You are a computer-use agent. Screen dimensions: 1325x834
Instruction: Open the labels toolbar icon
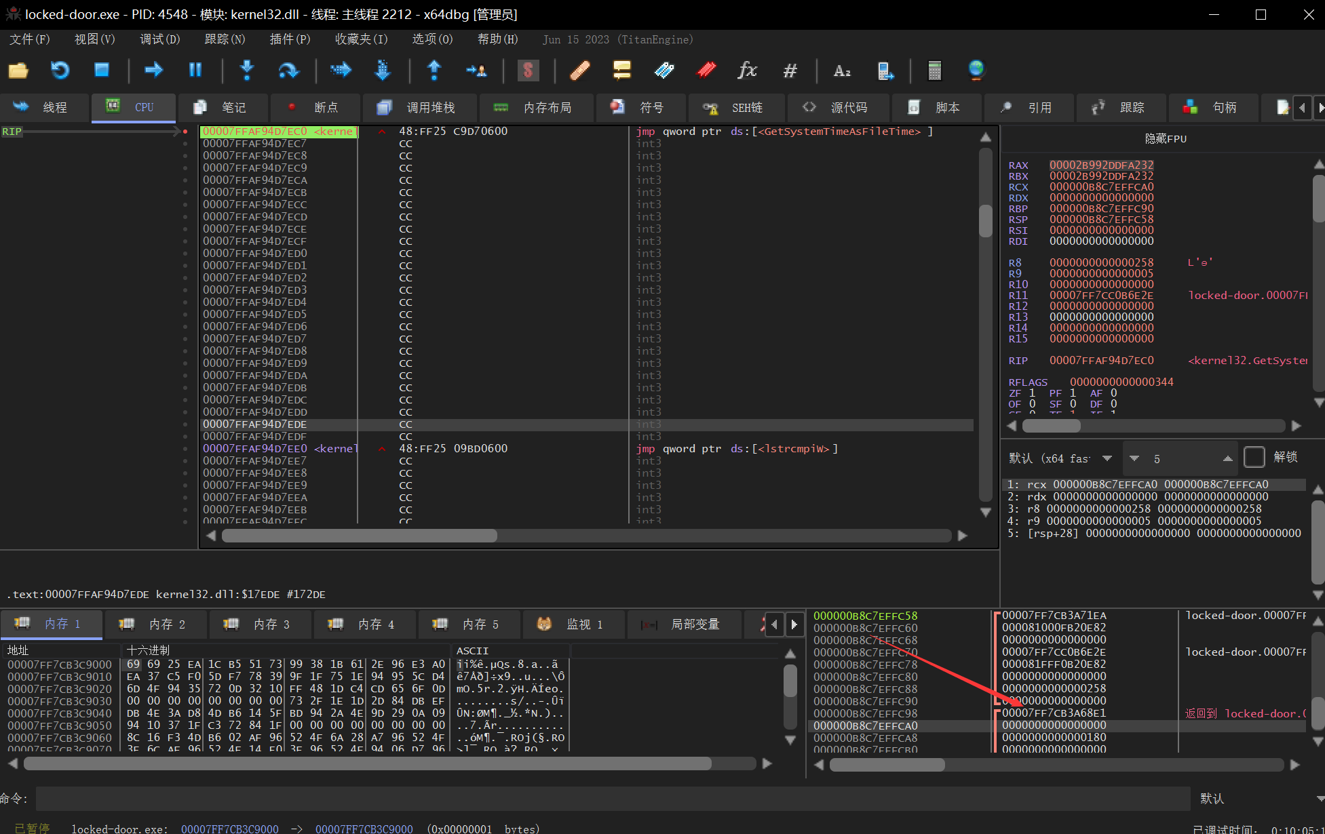click(664, 70)
